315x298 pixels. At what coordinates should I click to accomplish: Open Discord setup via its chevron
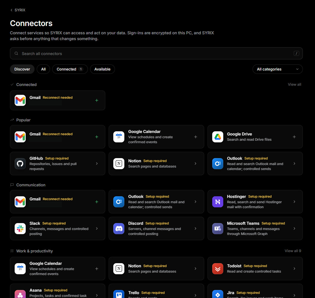click(195, 228)
